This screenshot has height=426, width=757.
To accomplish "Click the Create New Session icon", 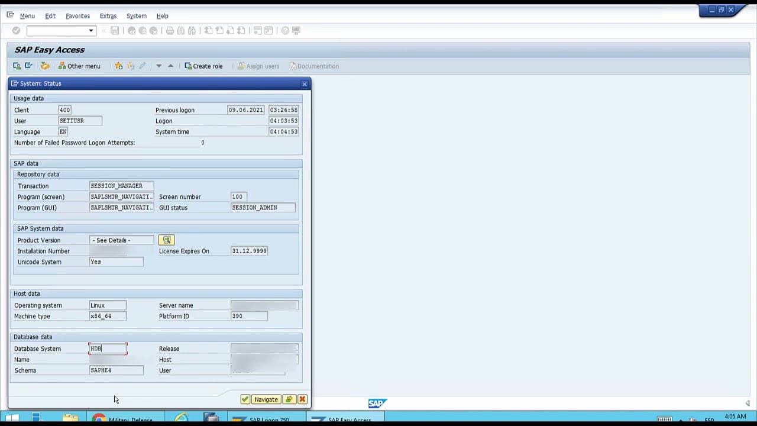I will click(x=258, y=30).
